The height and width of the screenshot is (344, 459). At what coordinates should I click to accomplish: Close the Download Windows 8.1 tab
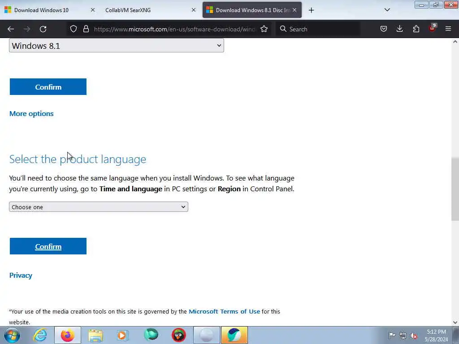click(x=294, y=10)
